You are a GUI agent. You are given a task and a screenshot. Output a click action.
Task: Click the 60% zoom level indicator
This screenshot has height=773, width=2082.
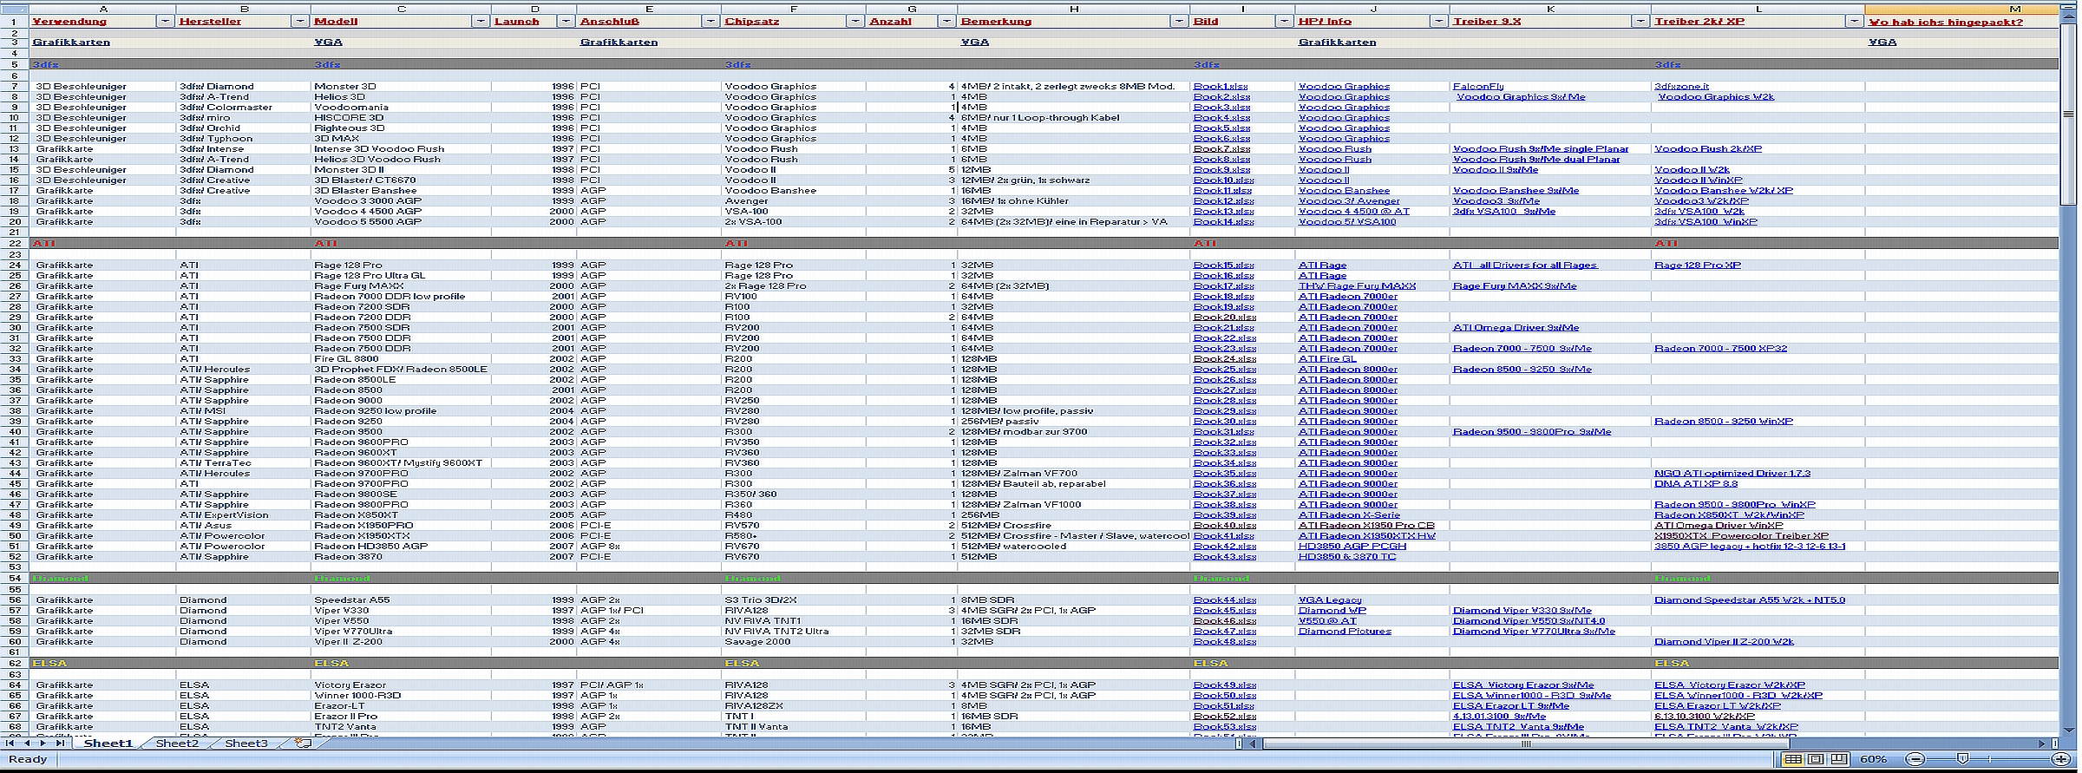coord(1874,759)
